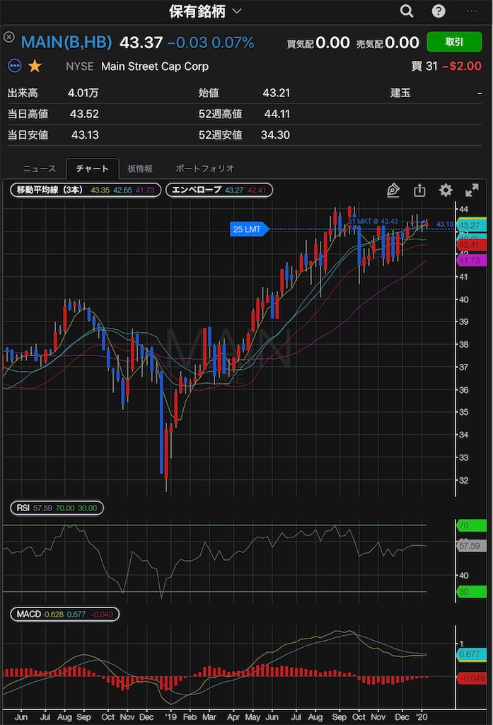Image resolution: width=493 pixels, height=725 pixels.
Task: Open the three-dot overflow menu at top right
Action: click(472, 11)
